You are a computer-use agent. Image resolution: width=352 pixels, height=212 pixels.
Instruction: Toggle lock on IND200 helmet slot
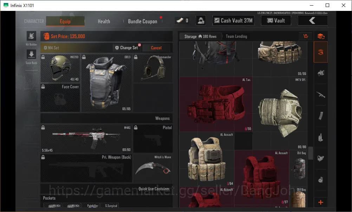43,57
